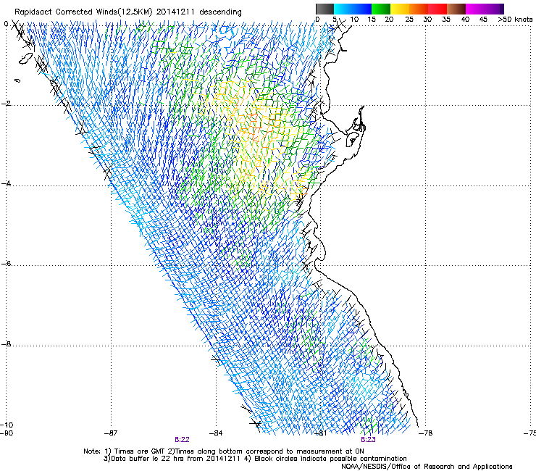The width and height of the screenshot is (536, 471).
Task: Click the blue 10-15 knots legend swatch
Action: (x=362, y=9)
